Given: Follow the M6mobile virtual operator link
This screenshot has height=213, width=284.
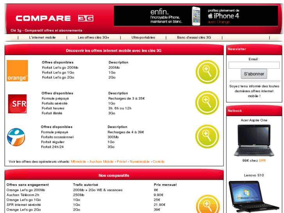Looking at the screenshot, I should [79, 161].
